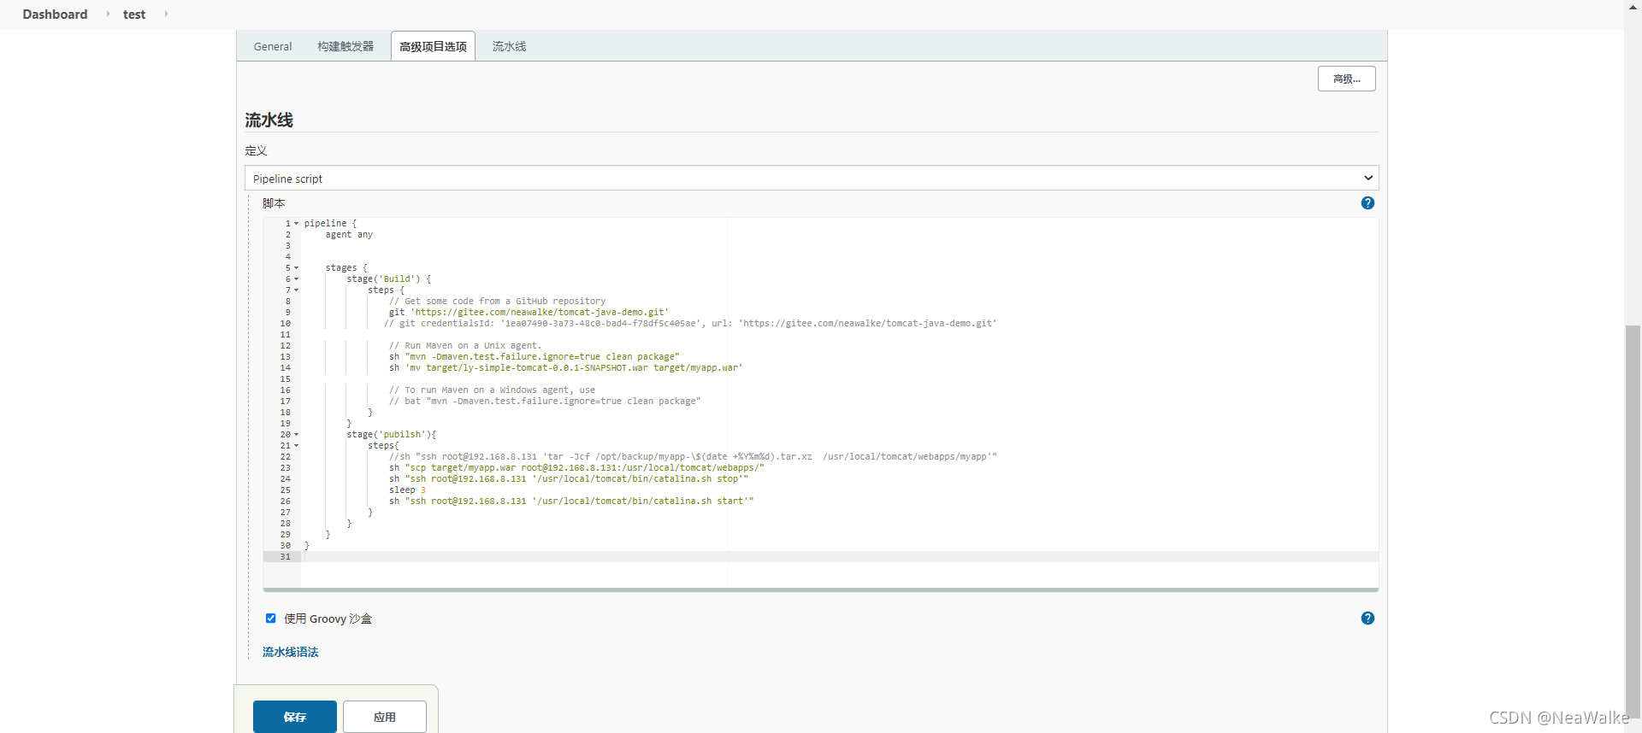
Task: Save the configuration with 保存
Action: (295, 717)
